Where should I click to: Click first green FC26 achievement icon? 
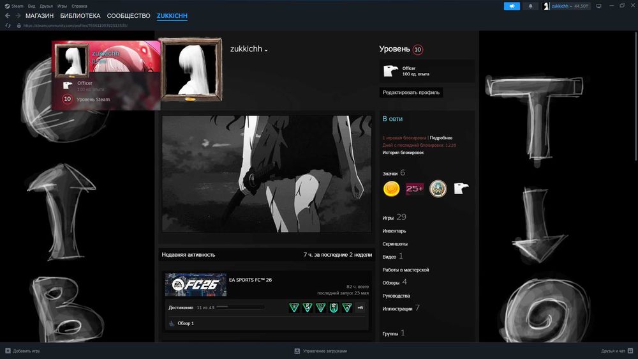pyautogui.click(x=293, y=308)
